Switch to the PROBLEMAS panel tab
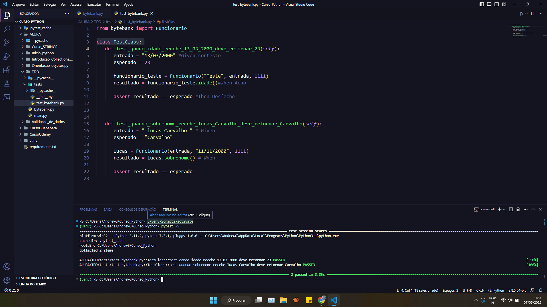The image size is (547, 307). coord(88,209)
